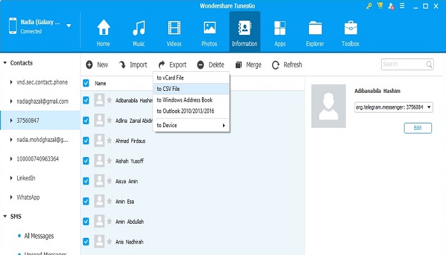The width and height of the screenshot is (446, 255).
Task: Open the Toolbox icon
Action: (x=350, y=29)
